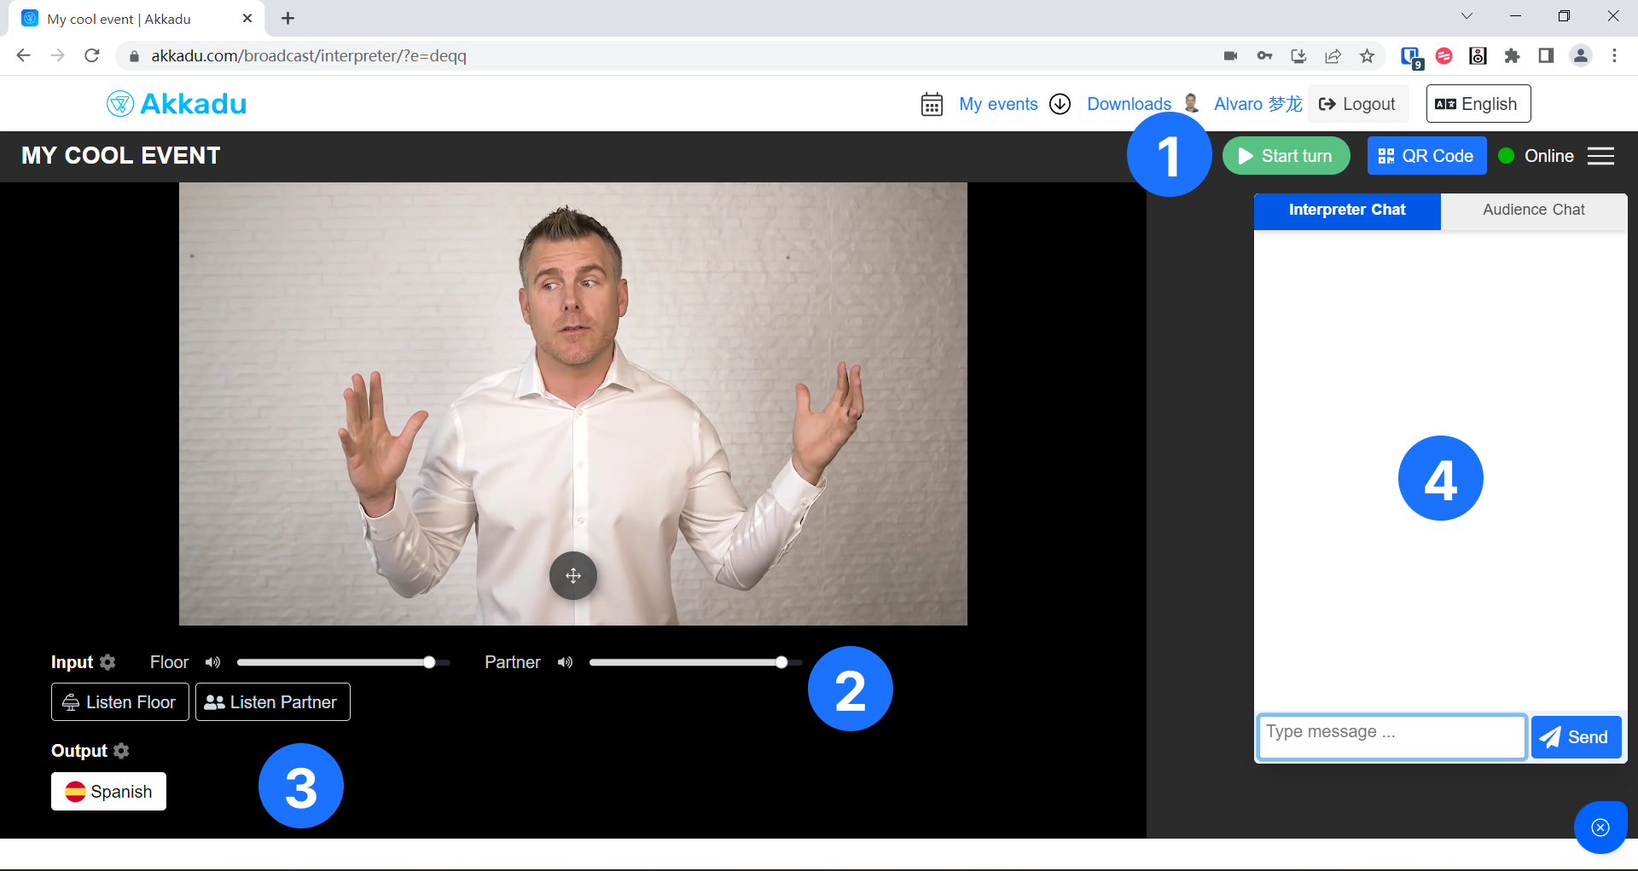Select the My cool event browser tab
The height and width of the screenshot is (871, 1638).
[x=136, y=19]
